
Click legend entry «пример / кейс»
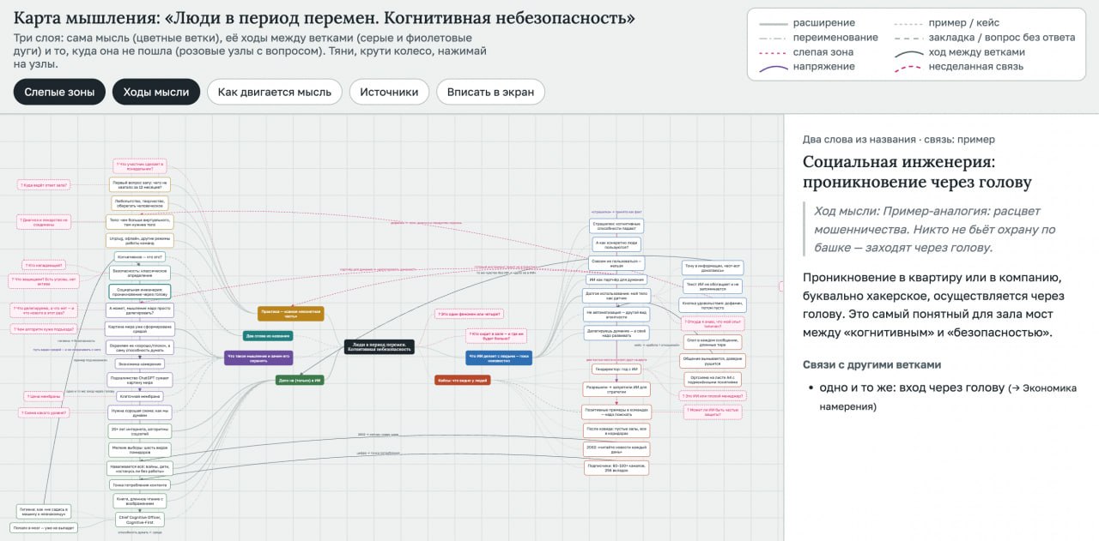965,22
